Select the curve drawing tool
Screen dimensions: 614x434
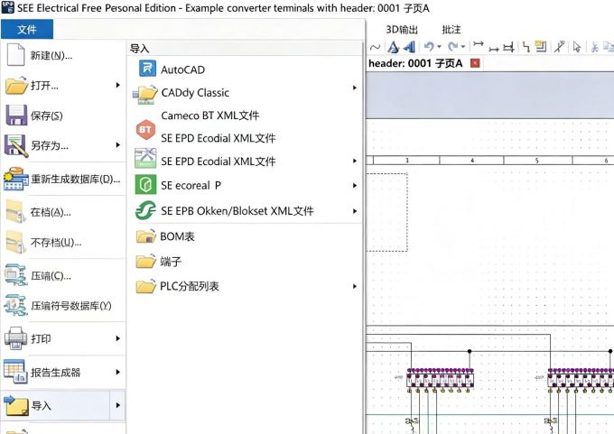coord(375,47)
